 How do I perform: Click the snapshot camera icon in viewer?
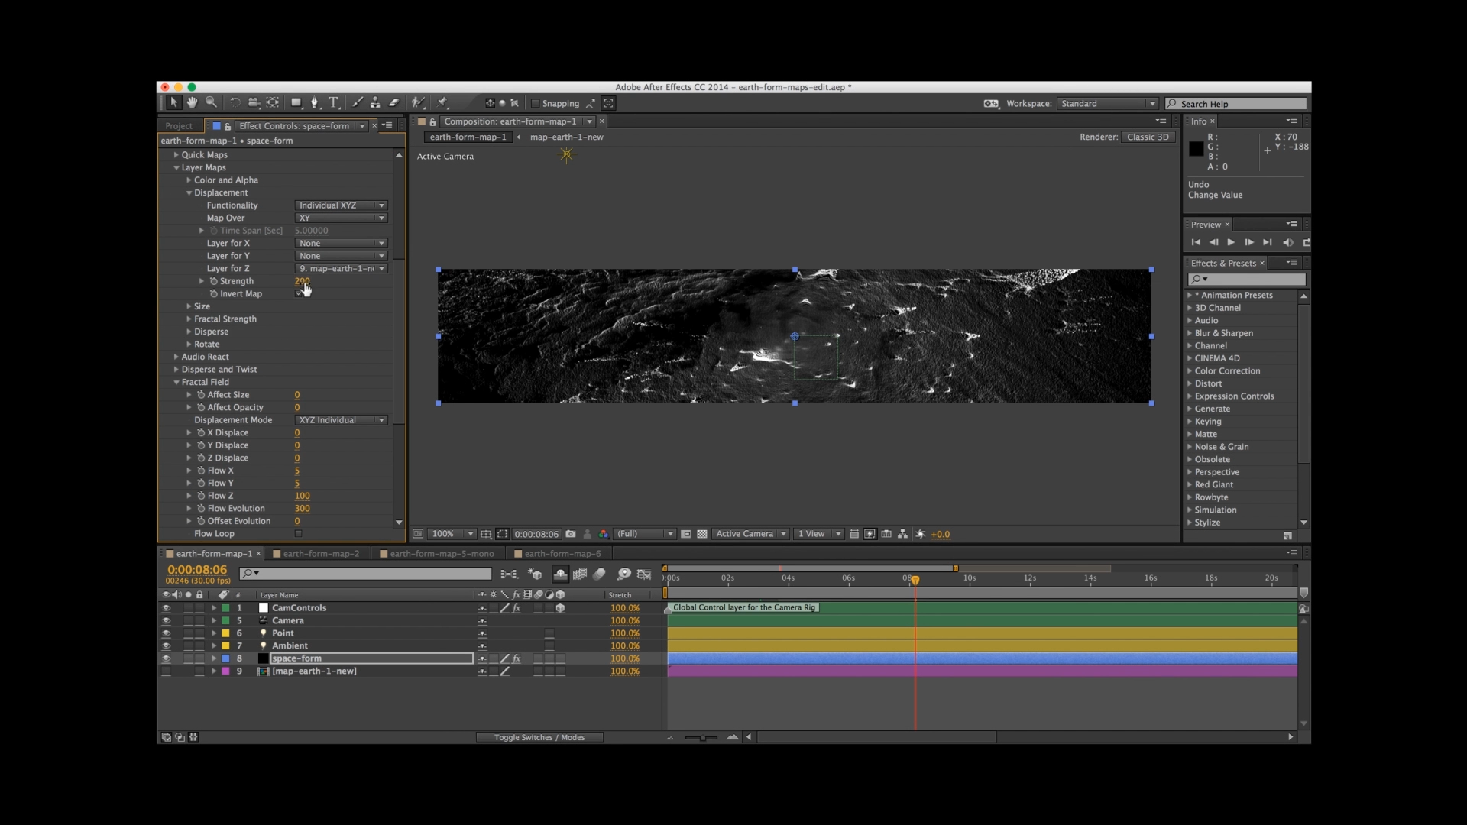(x=571, y=534)
